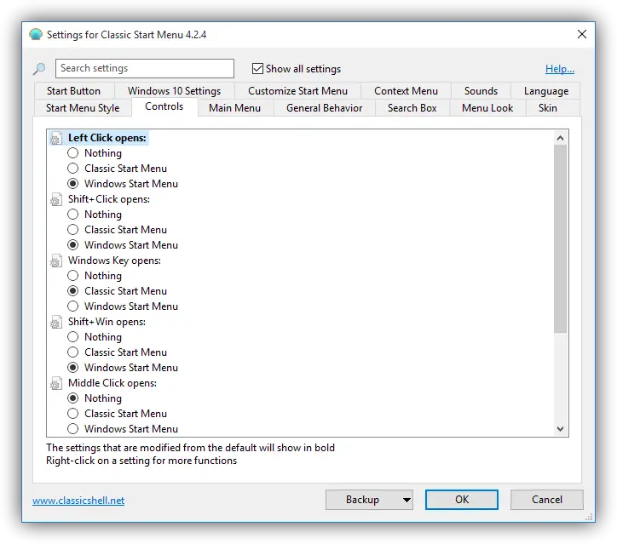
Task: Open the Start Button tab
Action: tap(74, 91)
